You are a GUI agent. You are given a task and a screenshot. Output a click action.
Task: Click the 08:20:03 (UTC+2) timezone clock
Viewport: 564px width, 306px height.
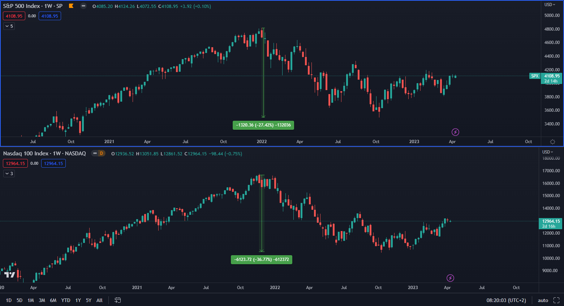click(506, 300)
